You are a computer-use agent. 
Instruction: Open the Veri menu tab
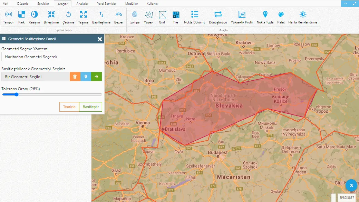coord(6,4)
